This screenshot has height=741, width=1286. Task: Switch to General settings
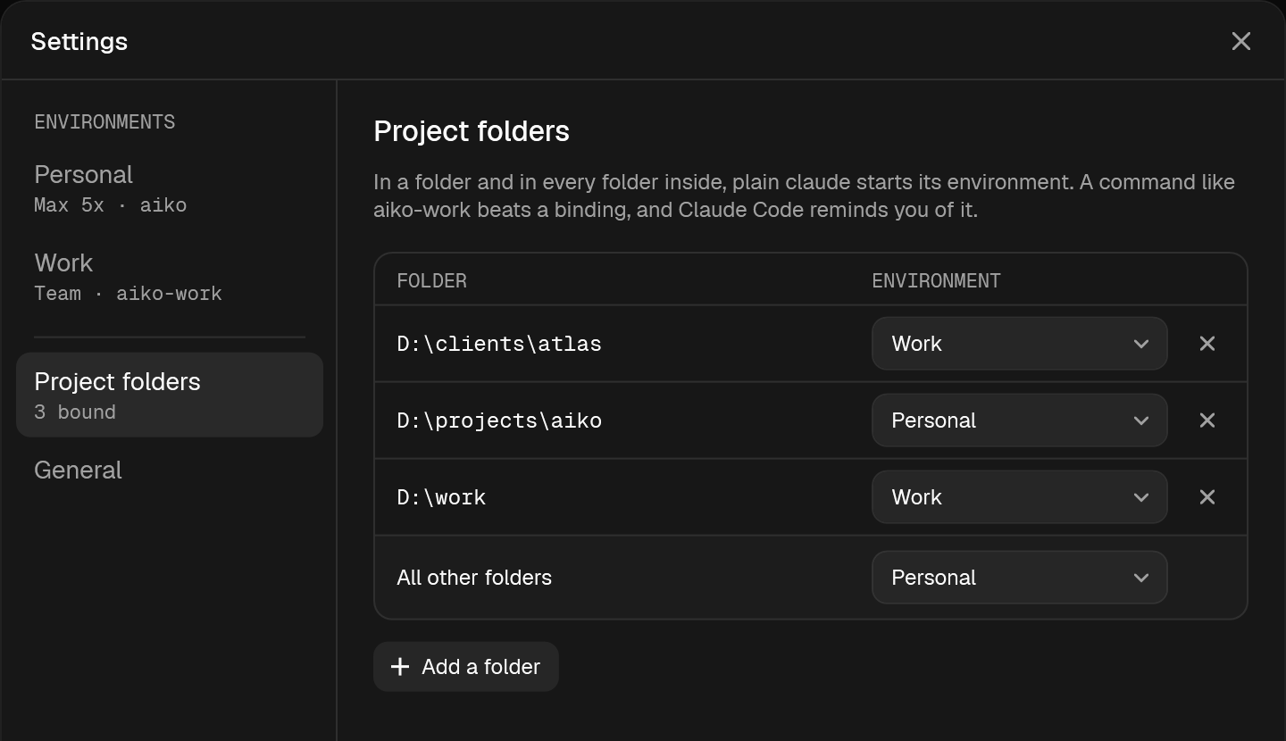(170, 470)
